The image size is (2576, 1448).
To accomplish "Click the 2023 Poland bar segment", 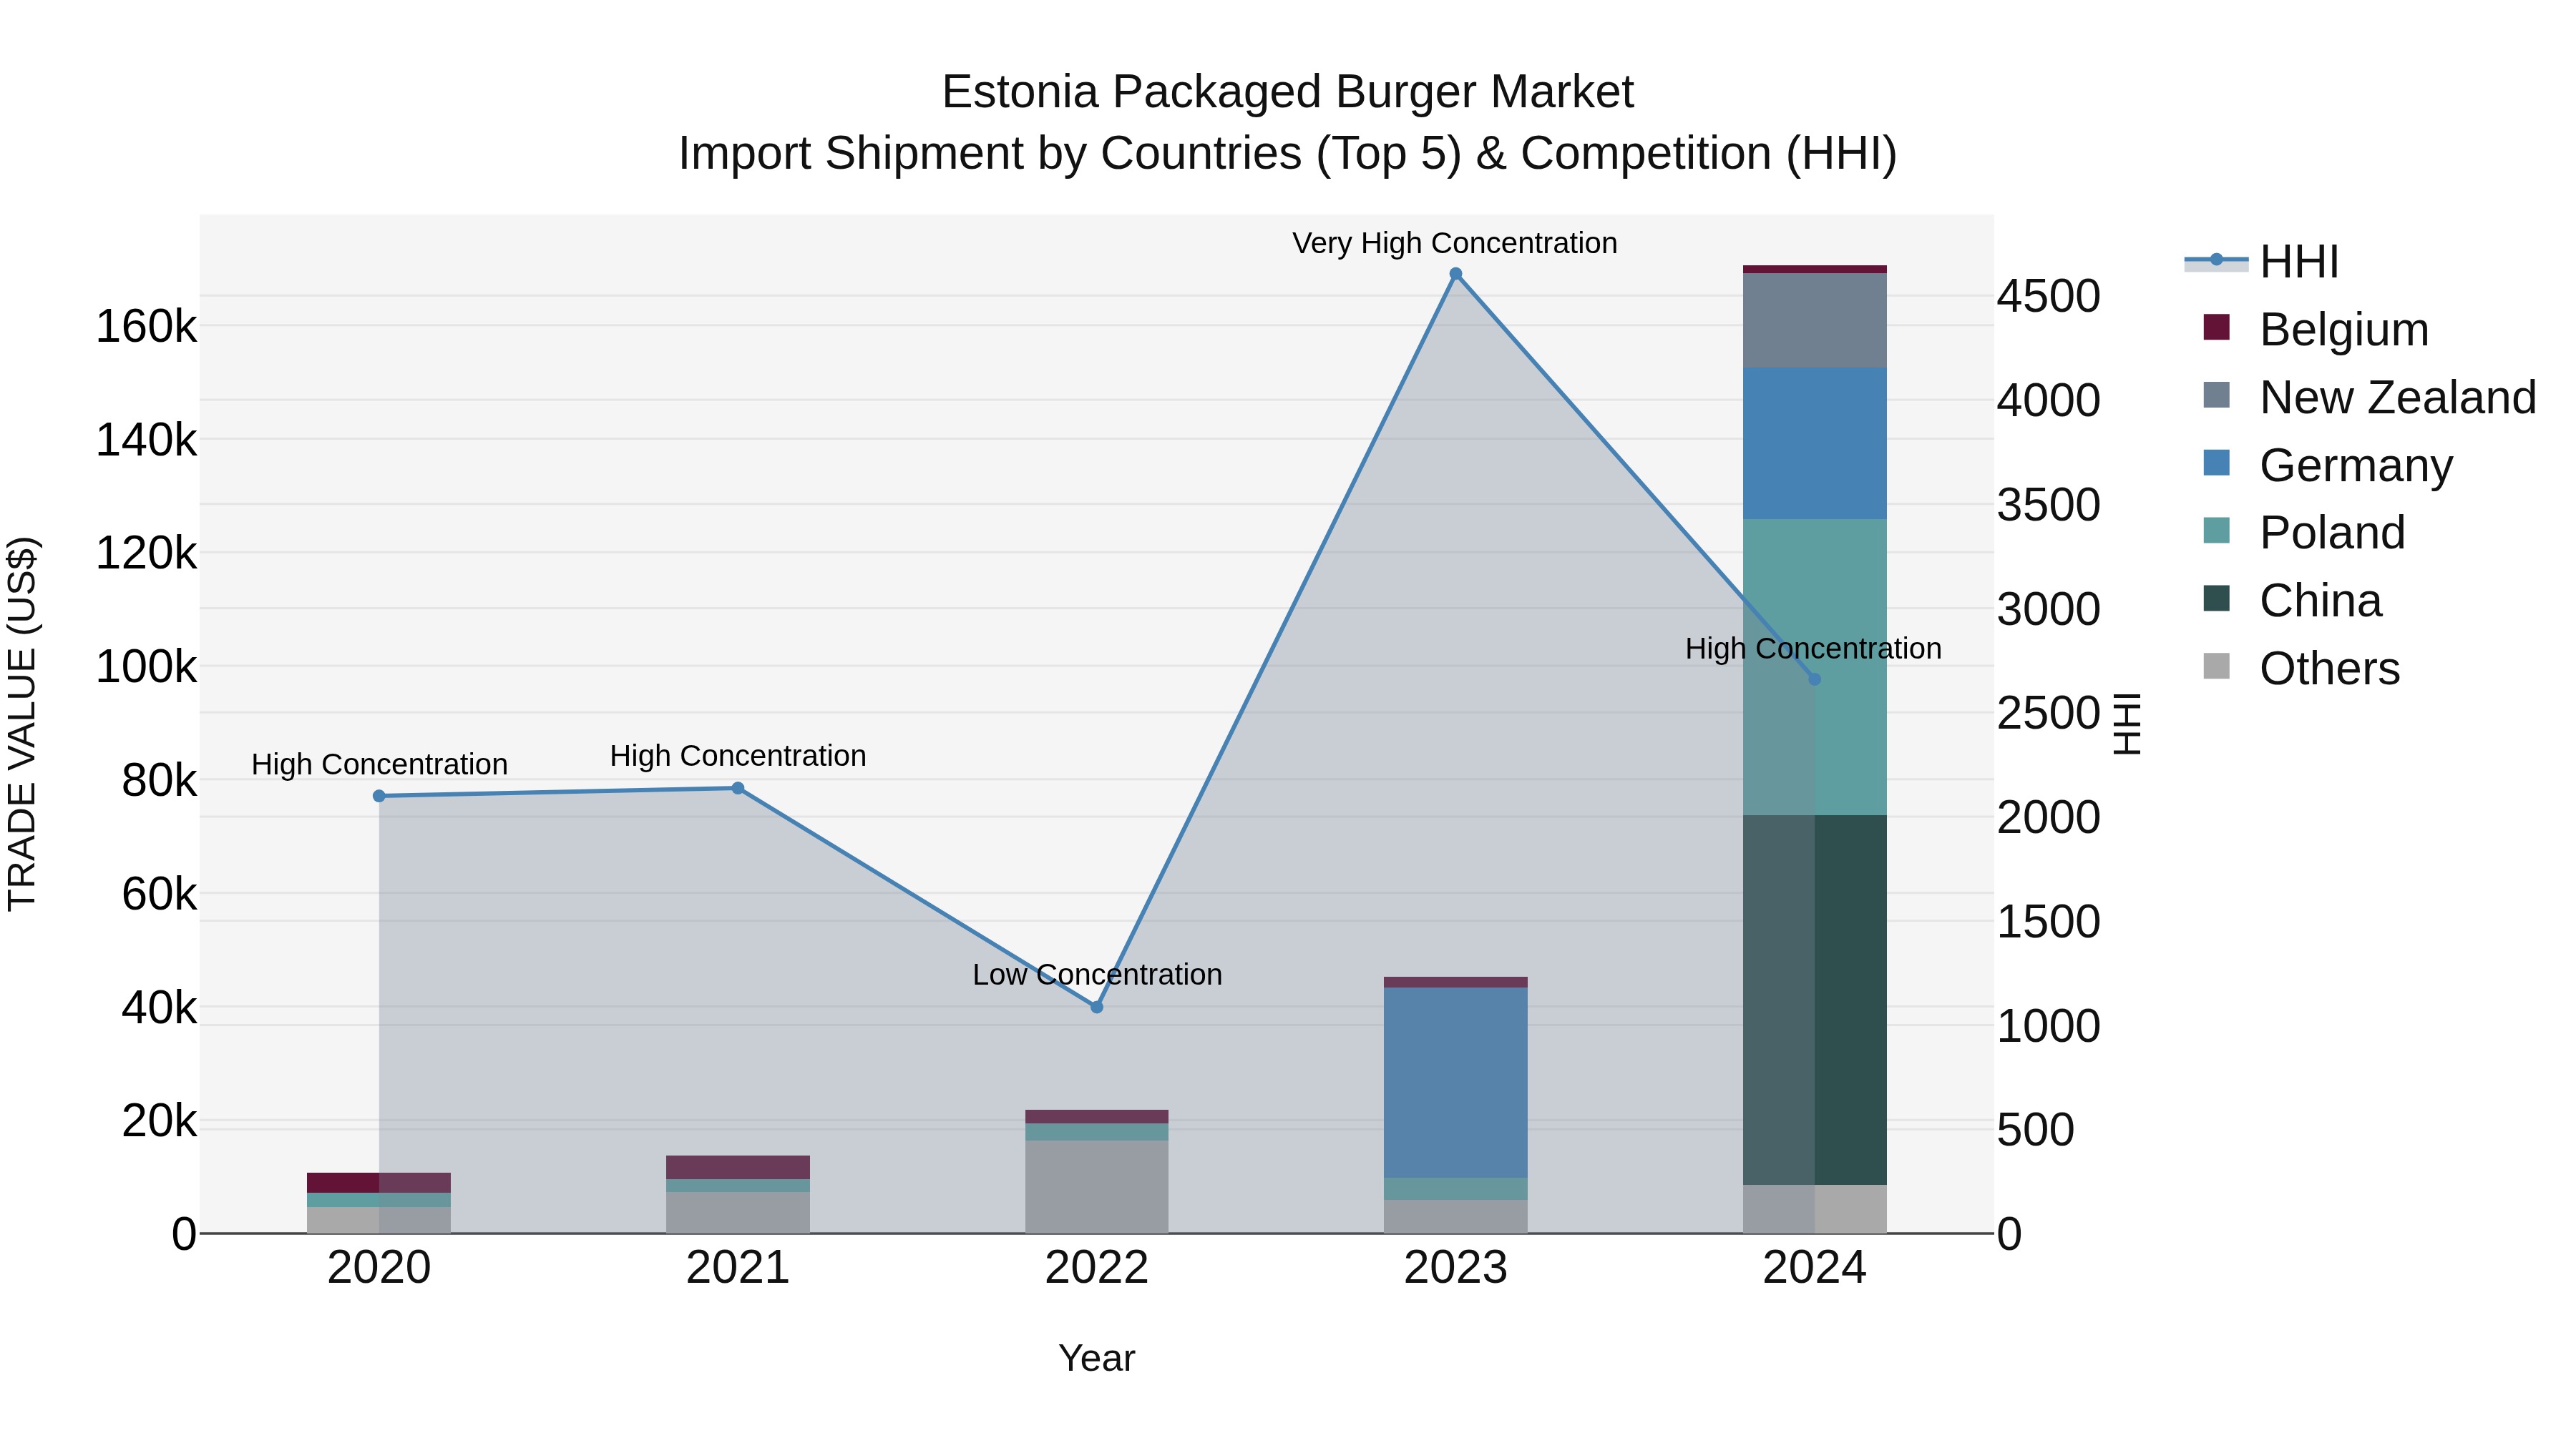I will point(1456,1189).
